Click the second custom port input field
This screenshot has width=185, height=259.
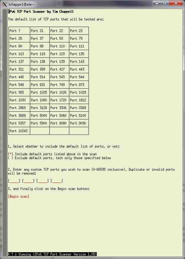[x=28, y=181]
